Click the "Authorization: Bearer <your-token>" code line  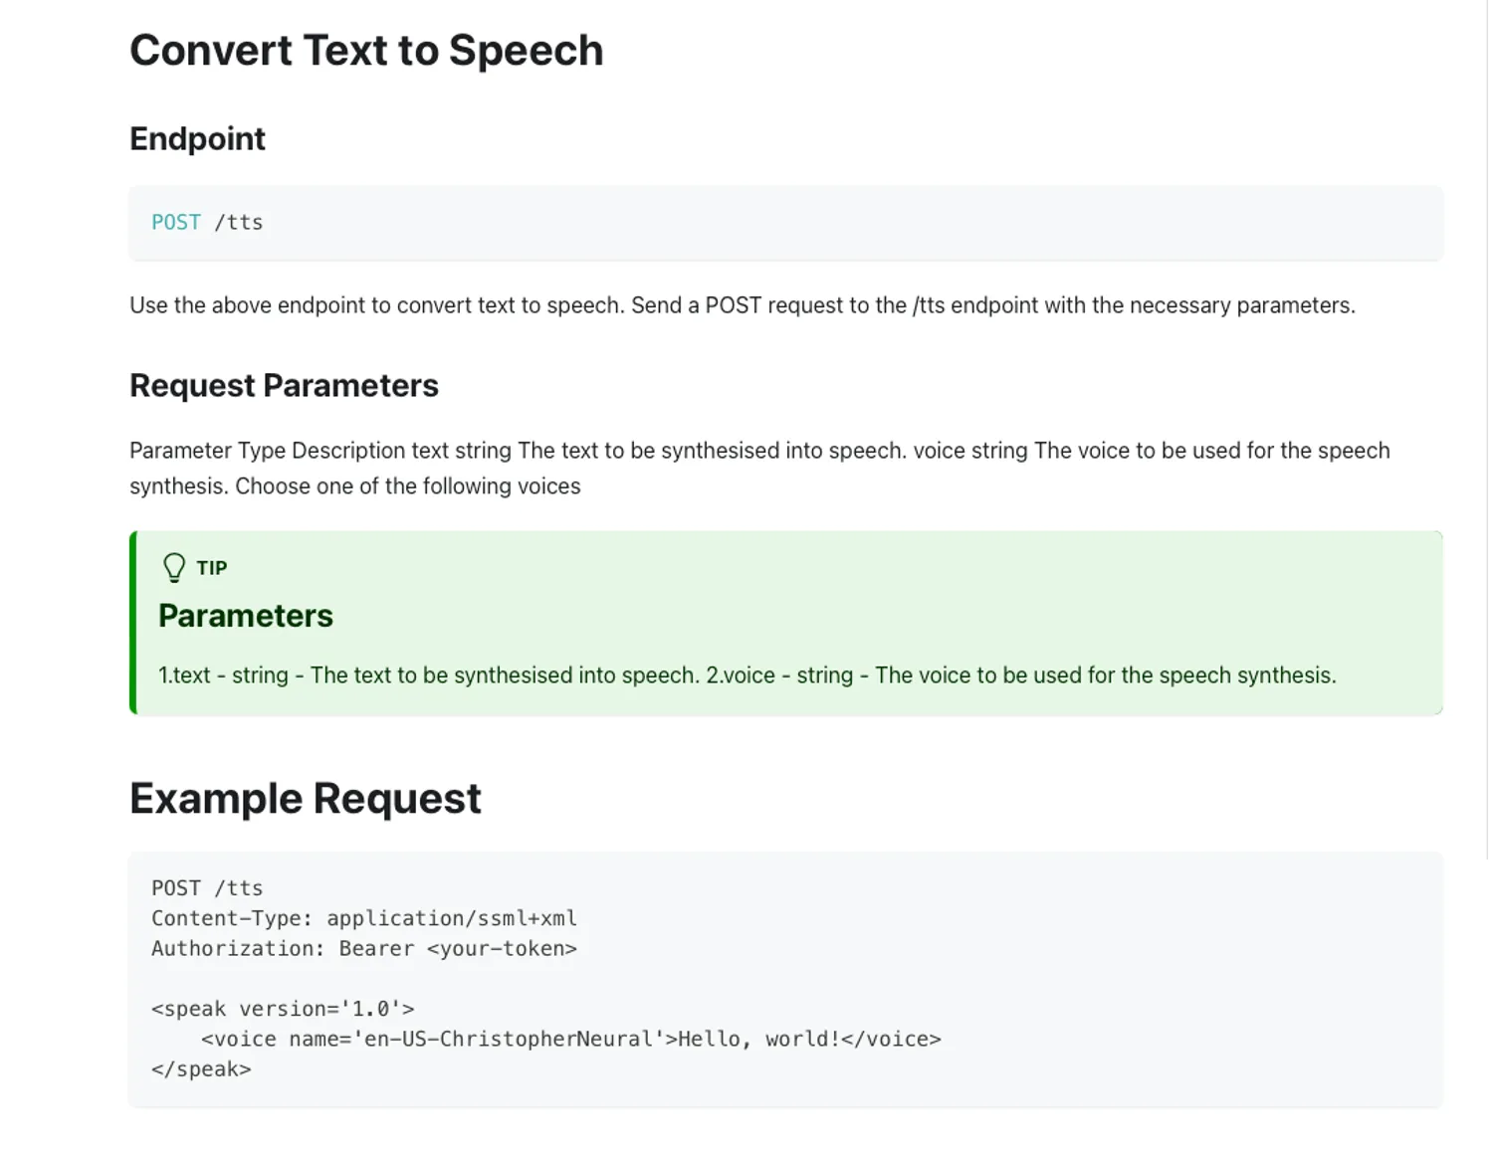click(x=364, y=949)
